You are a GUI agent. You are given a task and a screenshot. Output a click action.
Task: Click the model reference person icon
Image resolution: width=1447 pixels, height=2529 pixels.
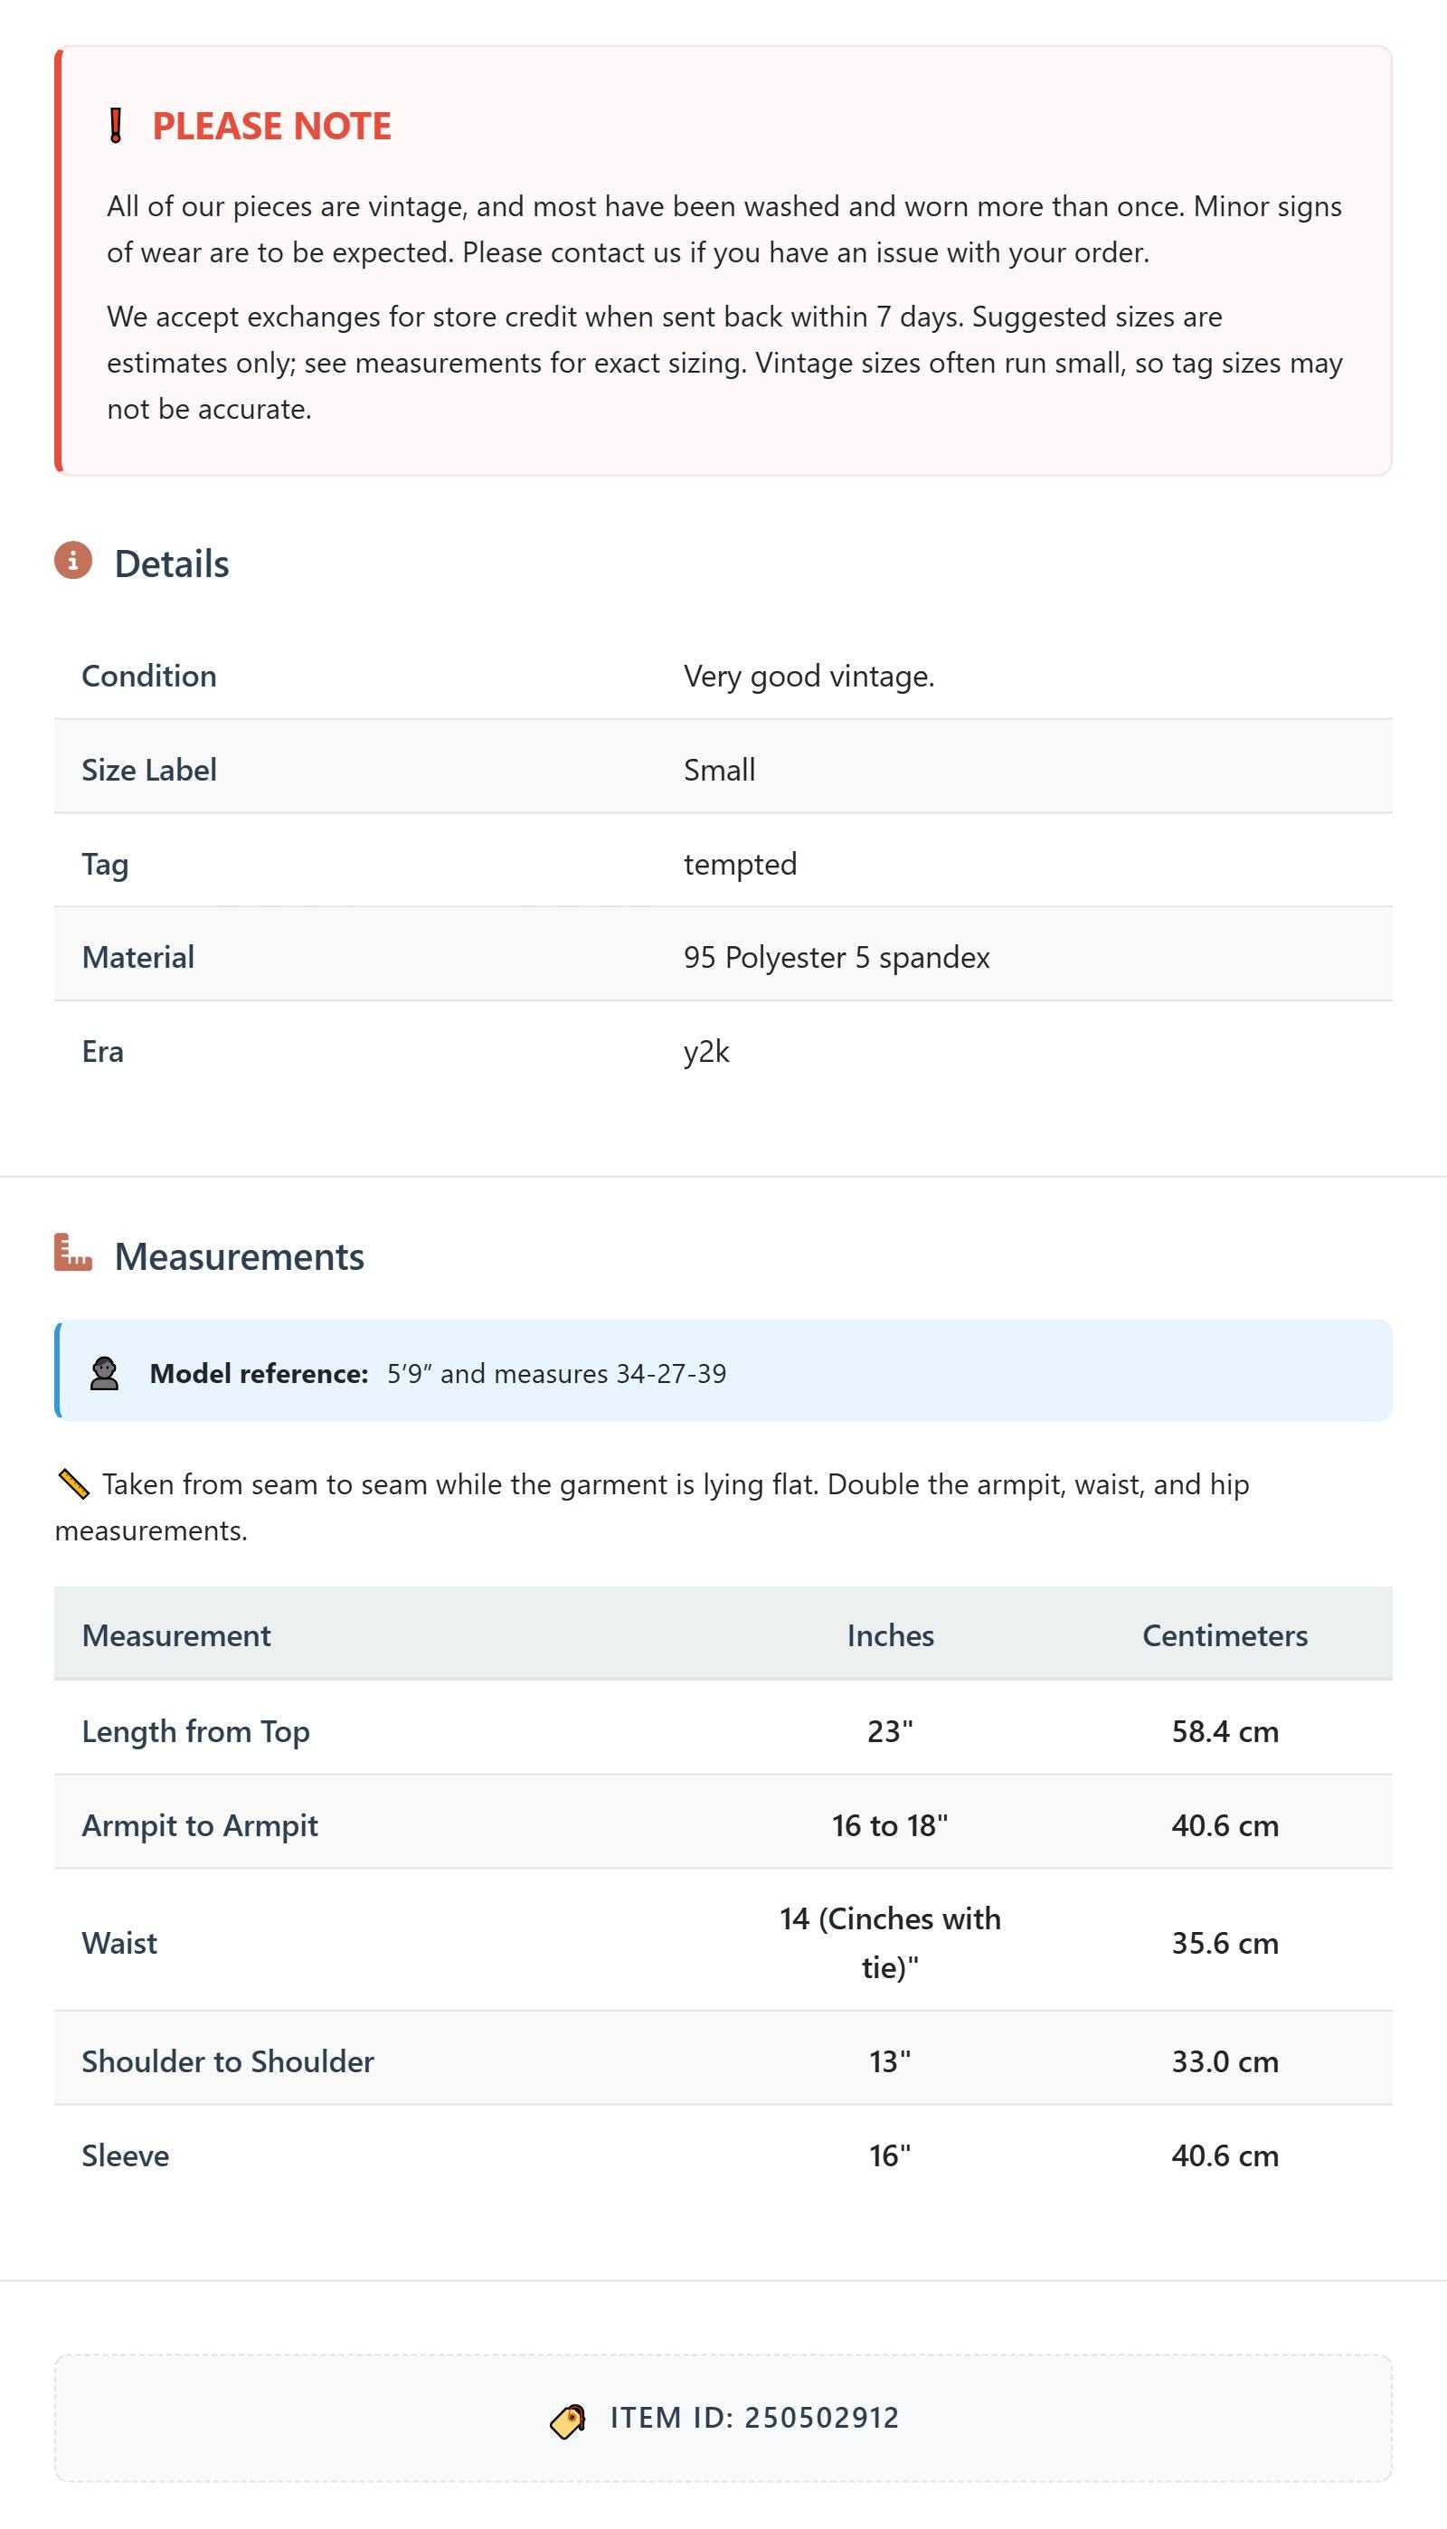(104, 1373)
